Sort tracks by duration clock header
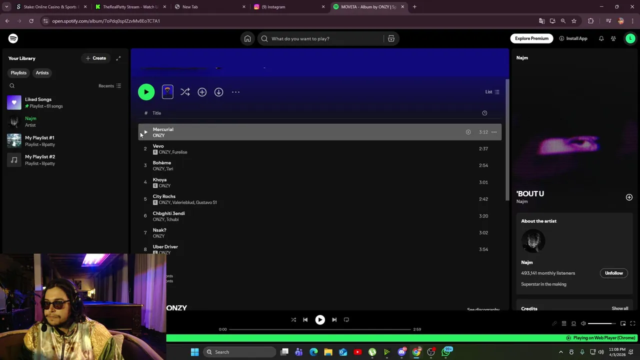Viewport: 640px width, 360px height. (x=484, y=113)
